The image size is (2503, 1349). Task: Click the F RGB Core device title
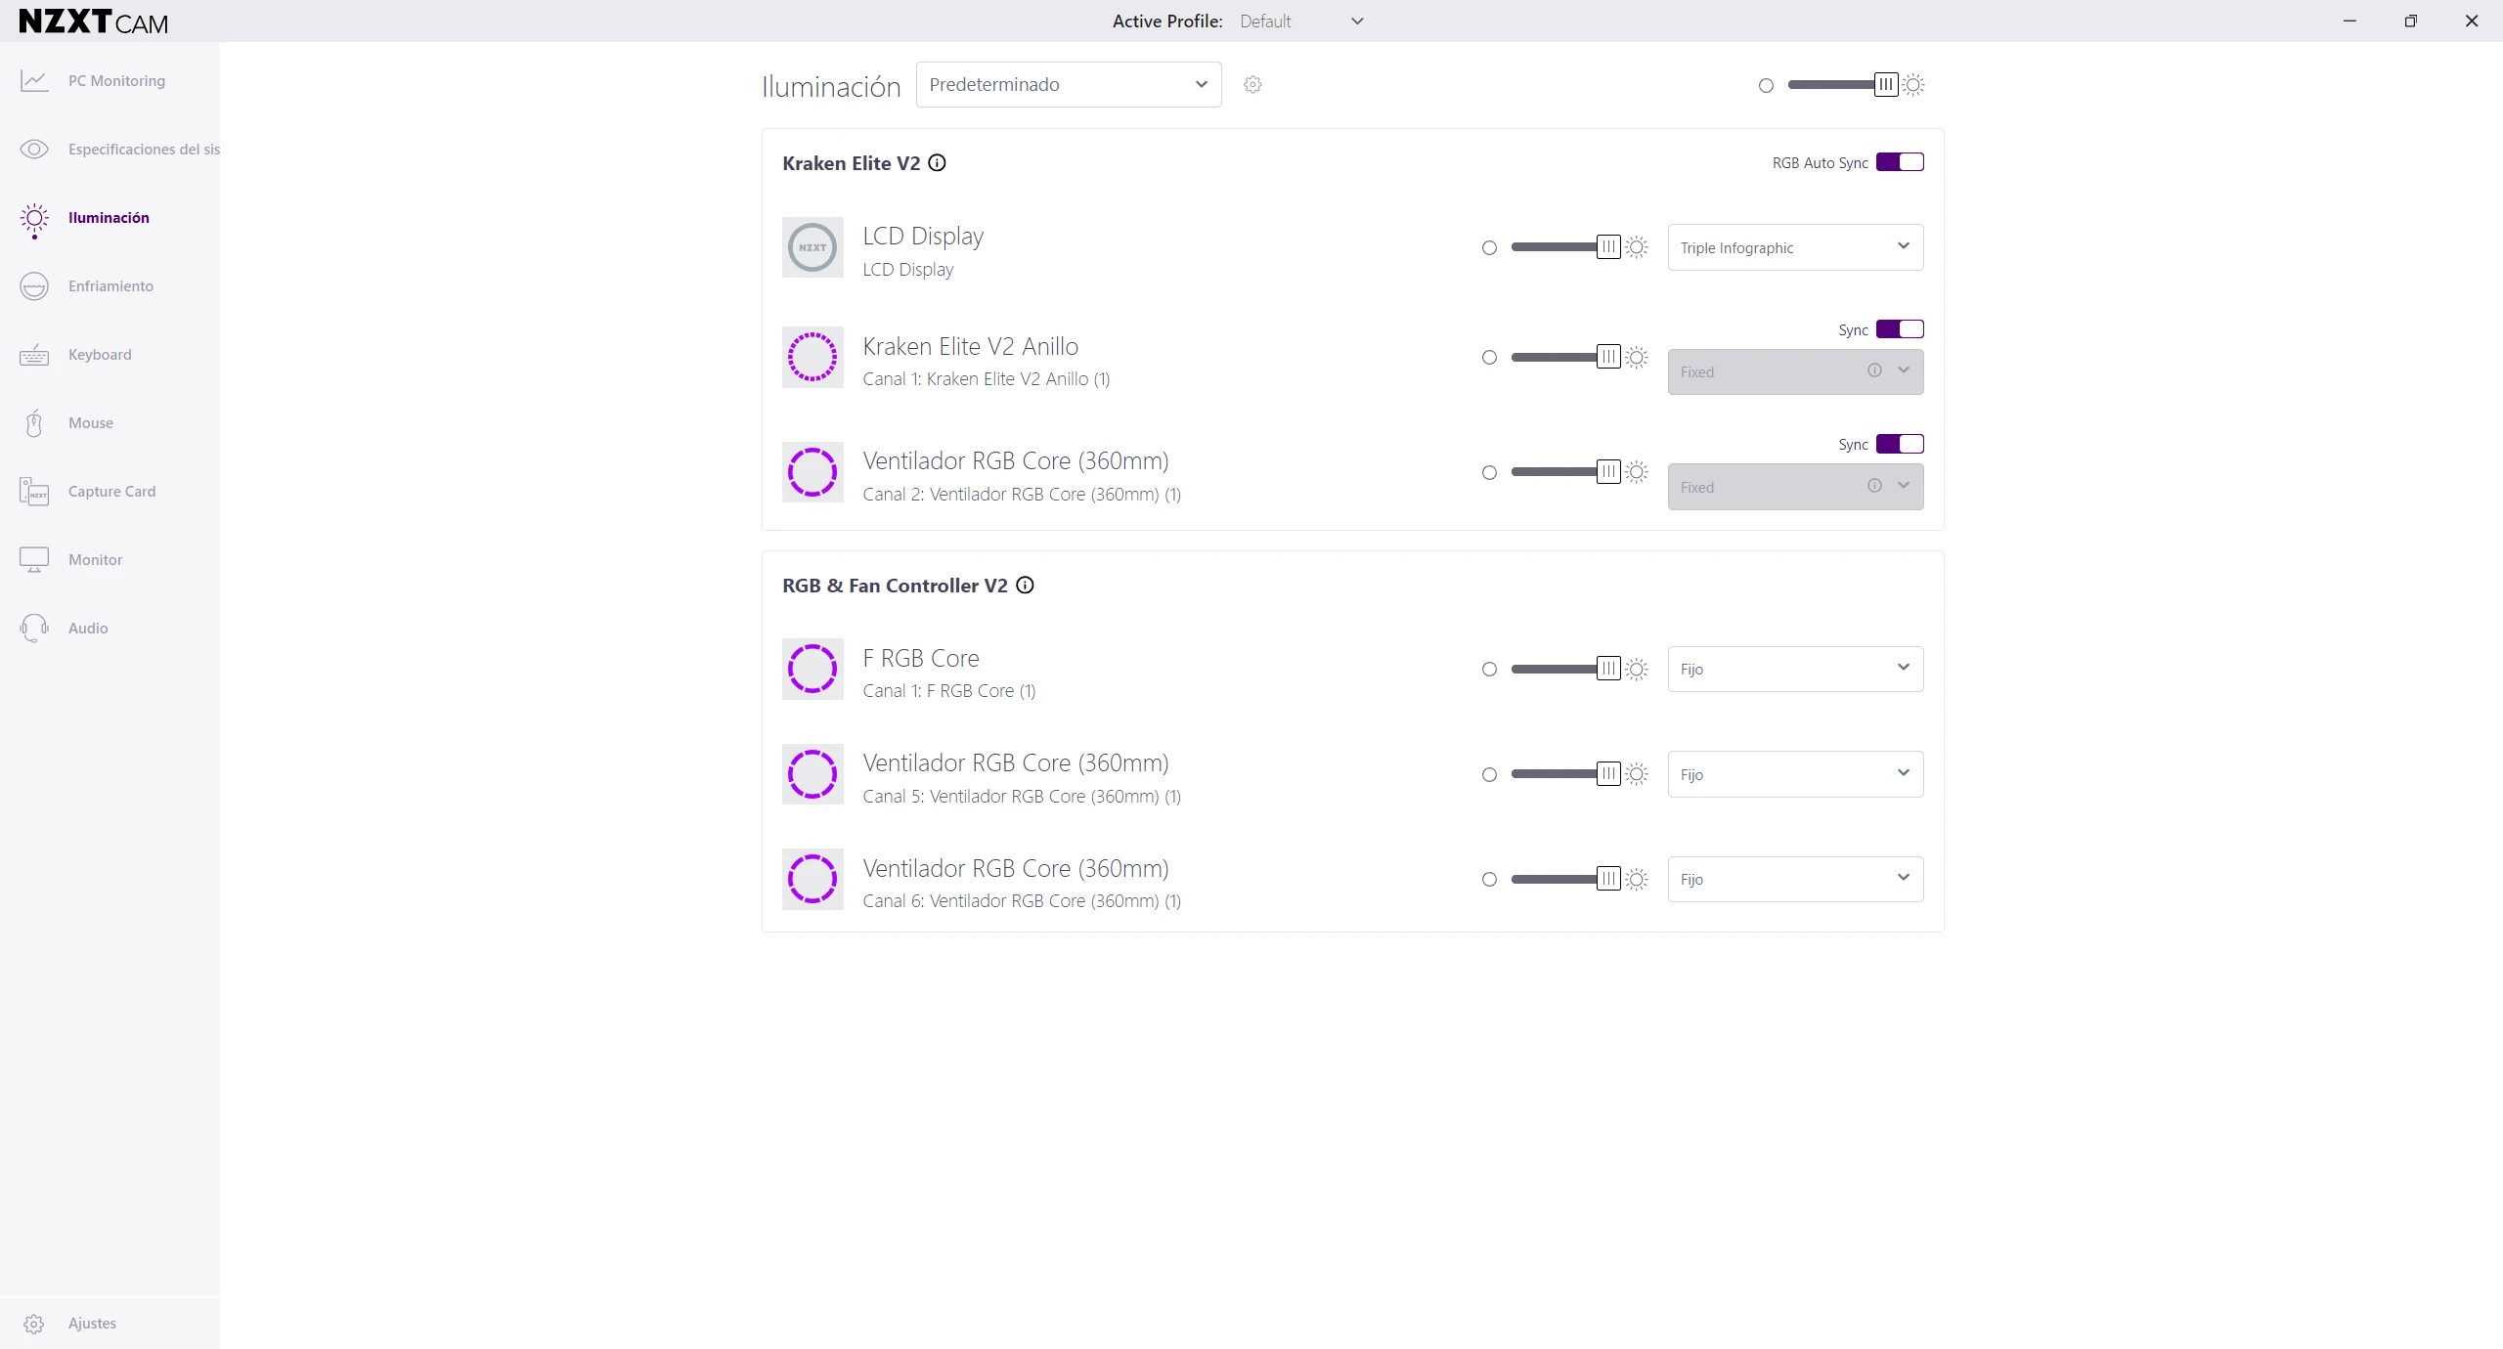click(920, 658)
